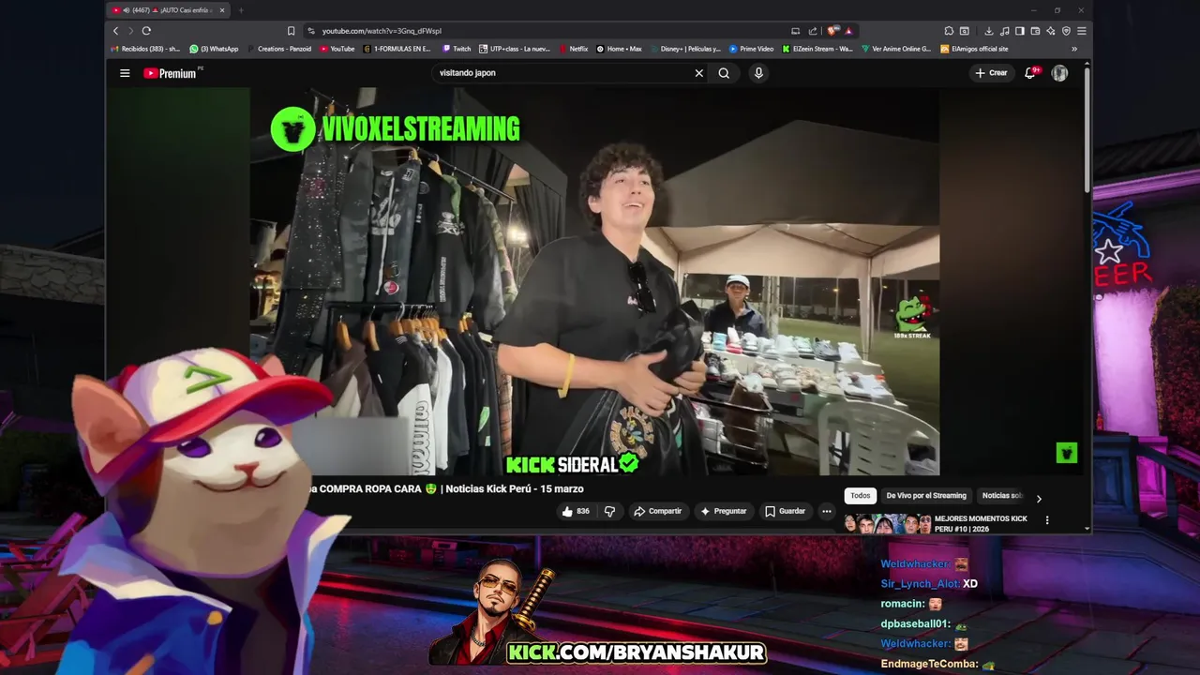Open the YouTube account avatar menu

(x=1059, y=73)
